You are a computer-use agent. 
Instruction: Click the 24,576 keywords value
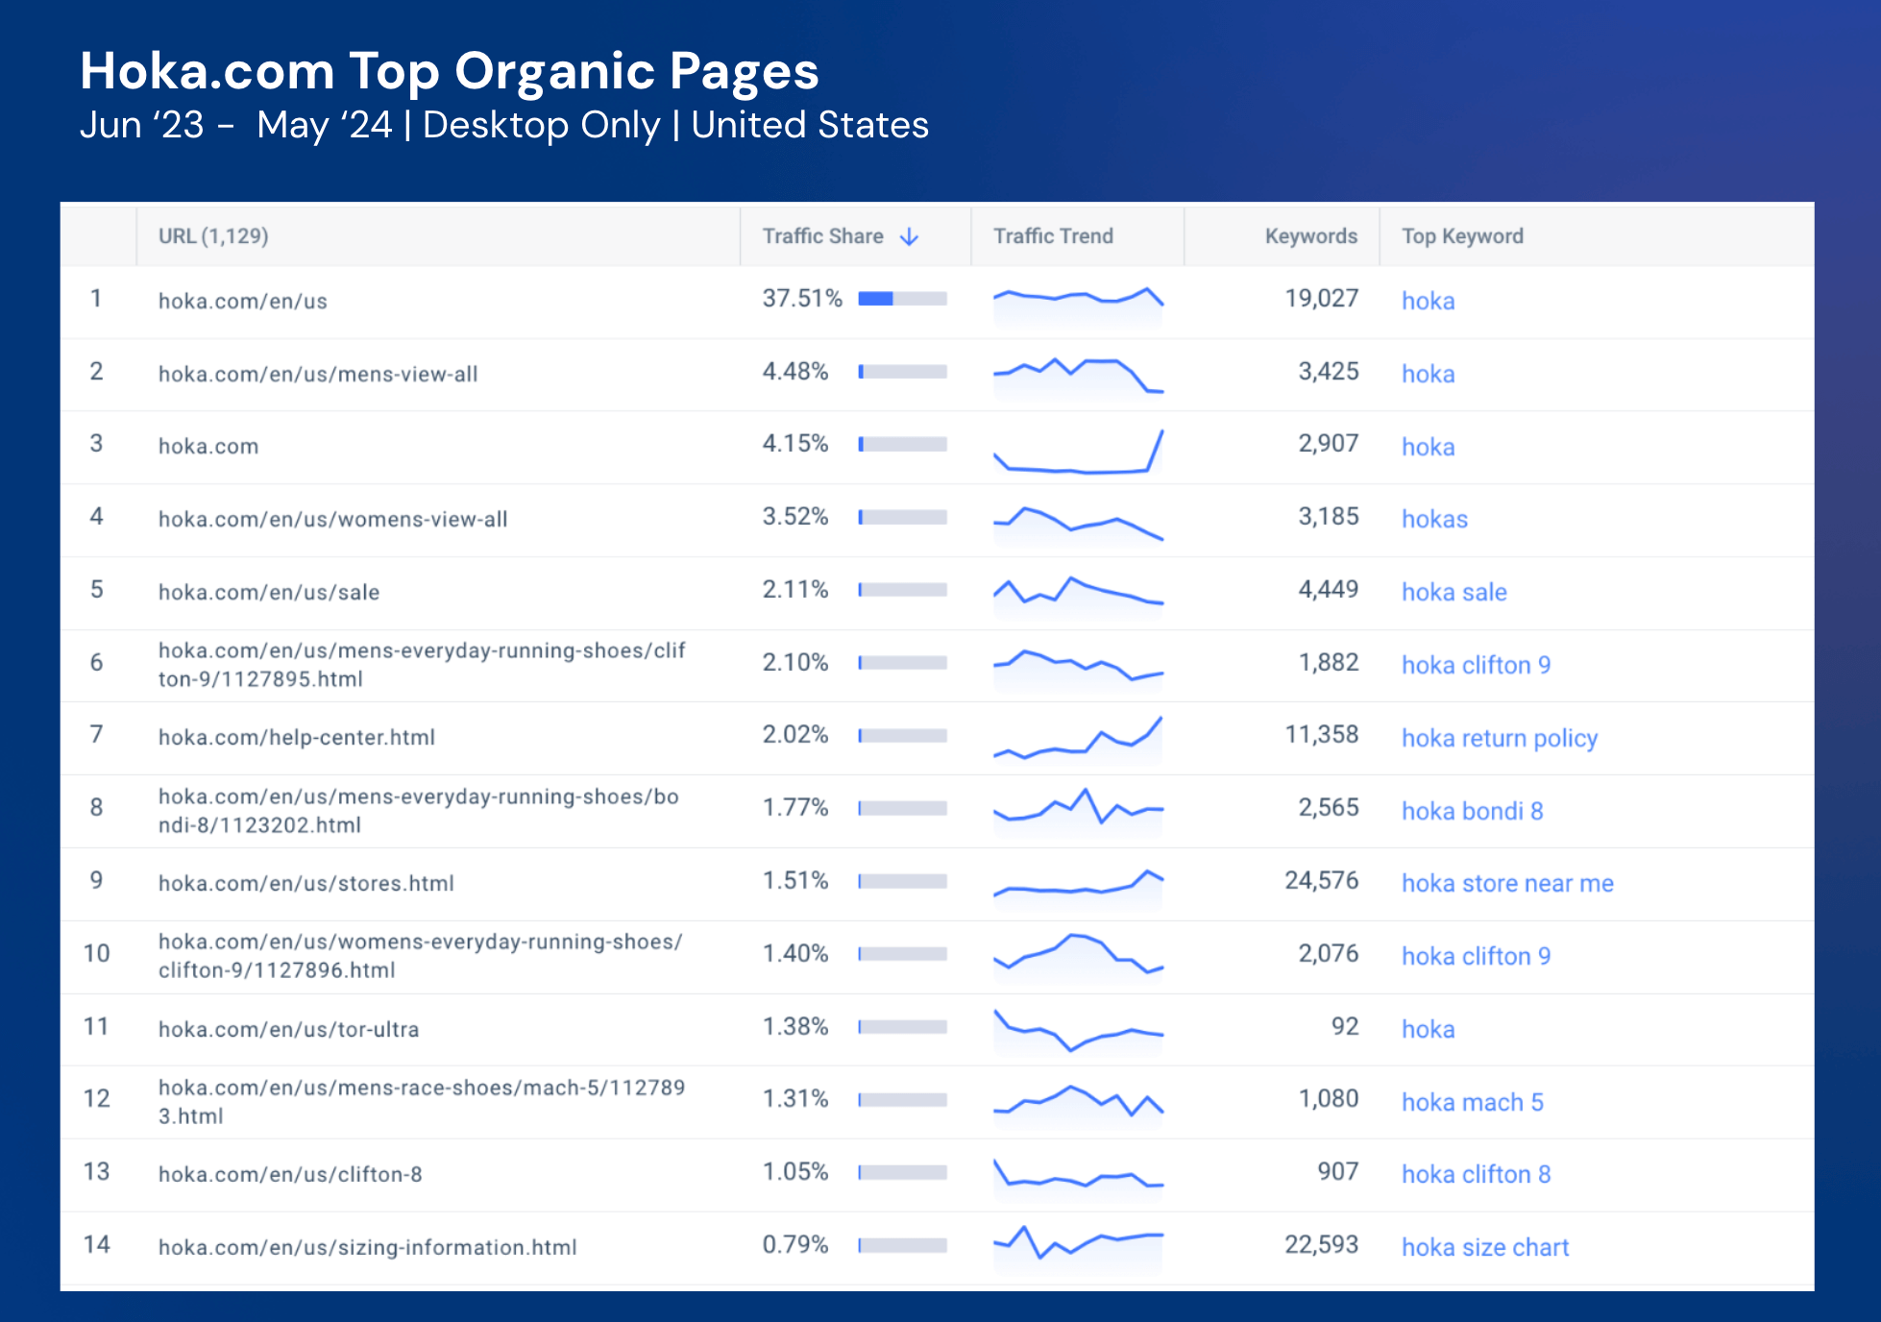1321,881
